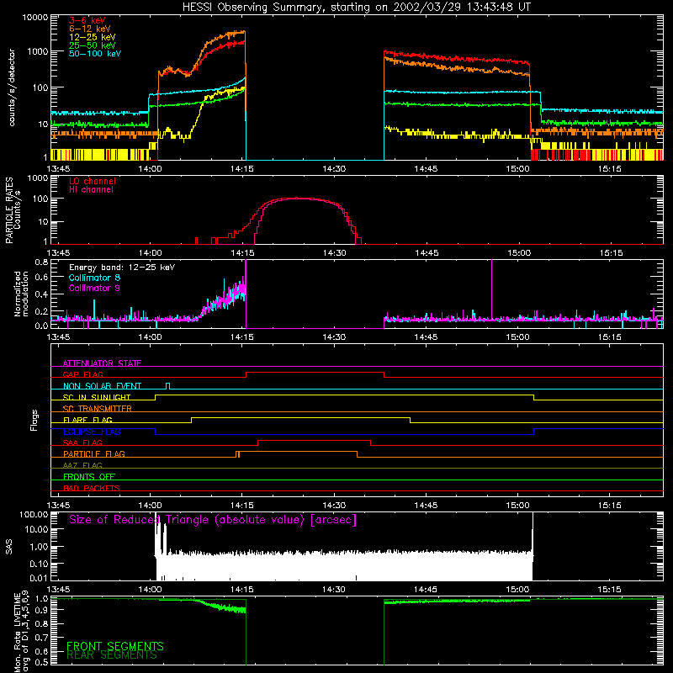Select the green 25-50 keV legend label
The width and height of the screenshot is (673, 673).
(x=93, y=45)
